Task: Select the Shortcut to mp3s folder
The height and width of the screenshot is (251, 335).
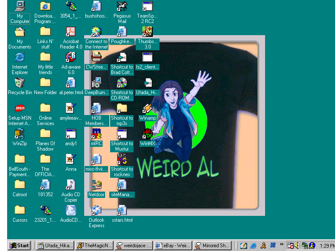Action: click(122, 108)
